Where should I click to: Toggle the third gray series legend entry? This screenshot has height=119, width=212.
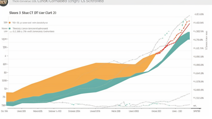coord(33,32)
